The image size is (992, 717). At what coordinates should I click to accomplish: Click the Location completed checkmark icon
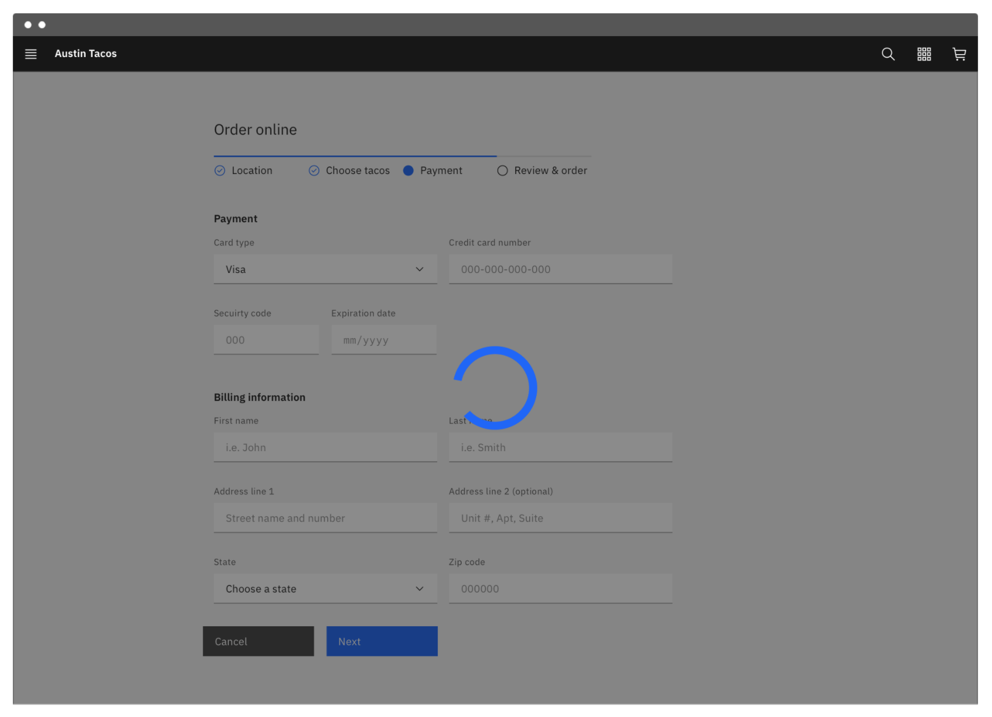[220, 171]
